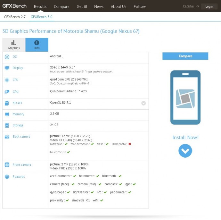Open the Register link
Image resolution: width=221 pixels, height=220 pixels.
tap(188, 6)
